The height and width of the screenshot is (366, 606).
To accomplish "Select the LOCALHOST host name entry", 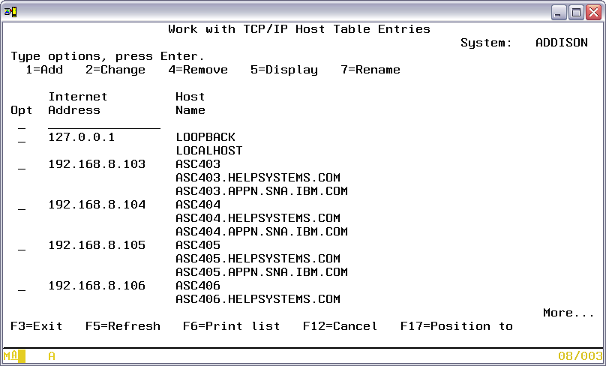I will 208,151.
